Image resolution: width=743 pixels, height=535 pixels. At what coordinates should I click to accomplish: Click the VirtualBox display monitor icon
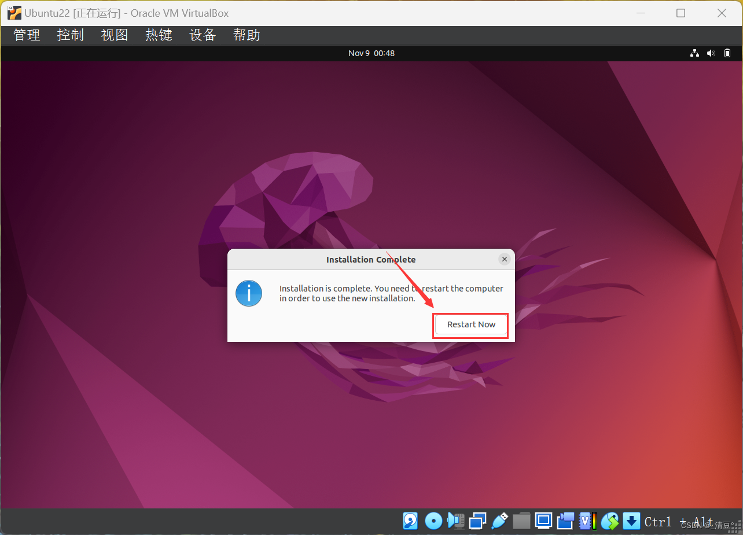click(x=543, y=521)
